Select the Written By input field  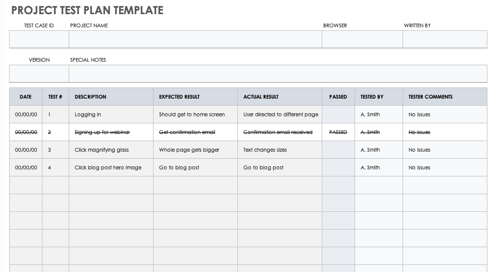coord(444,39)
